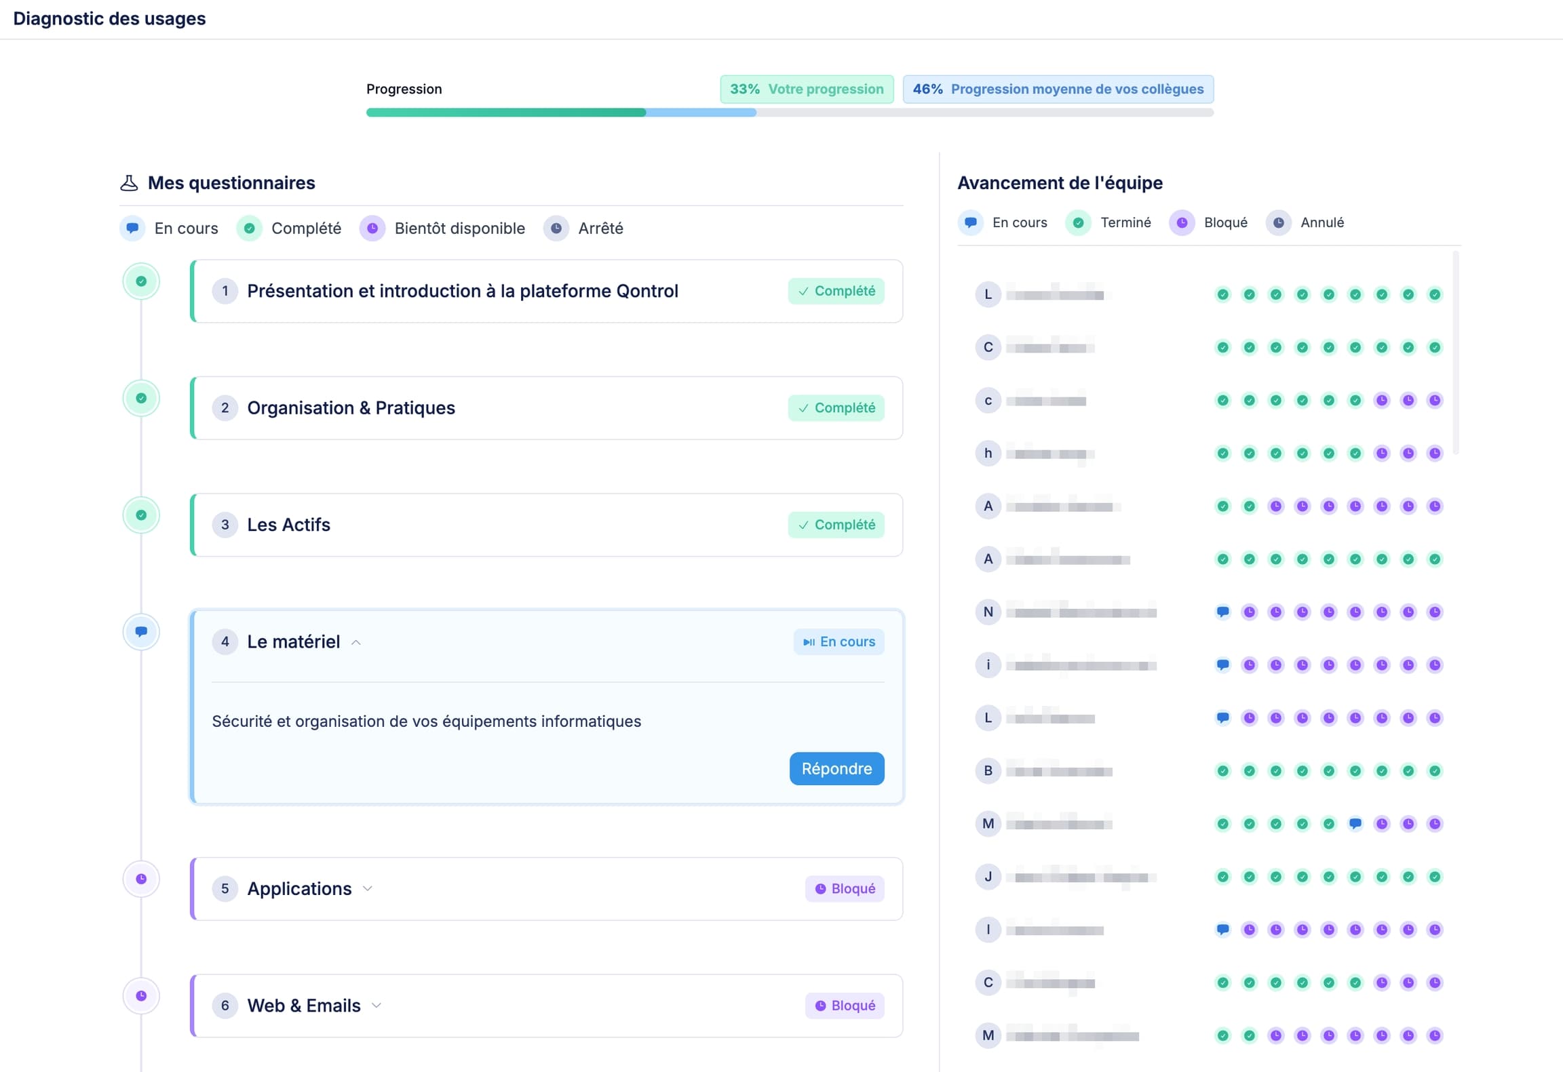Screen dimensions: 1563x1072
Task: Select the 'En cours' speech bubble filter icon
Action: coord(133,229)
